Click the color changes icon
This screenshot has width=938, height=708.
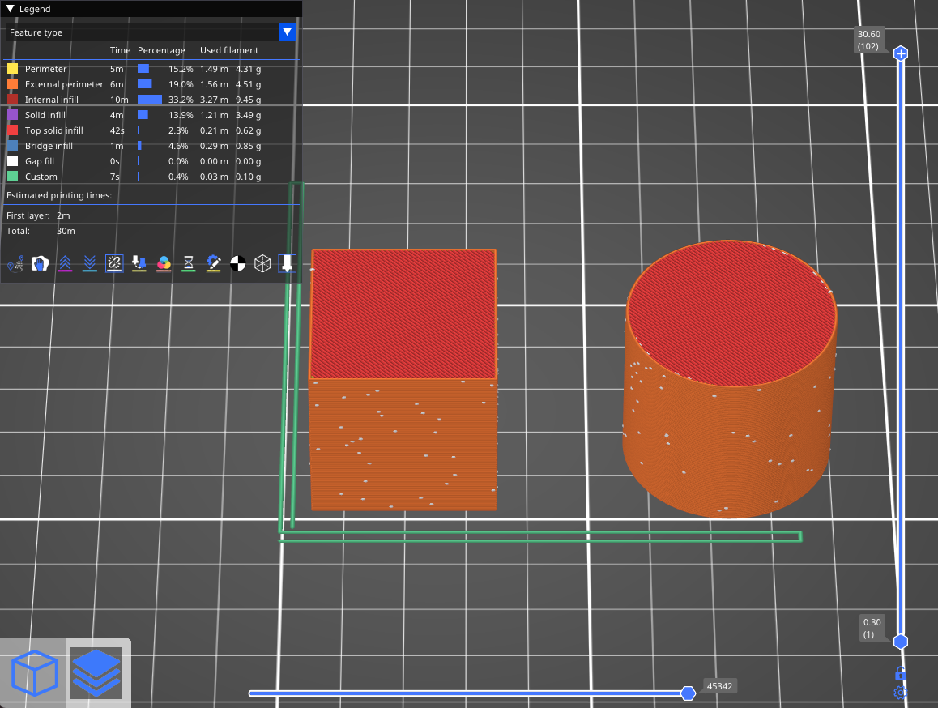(164, 263)
